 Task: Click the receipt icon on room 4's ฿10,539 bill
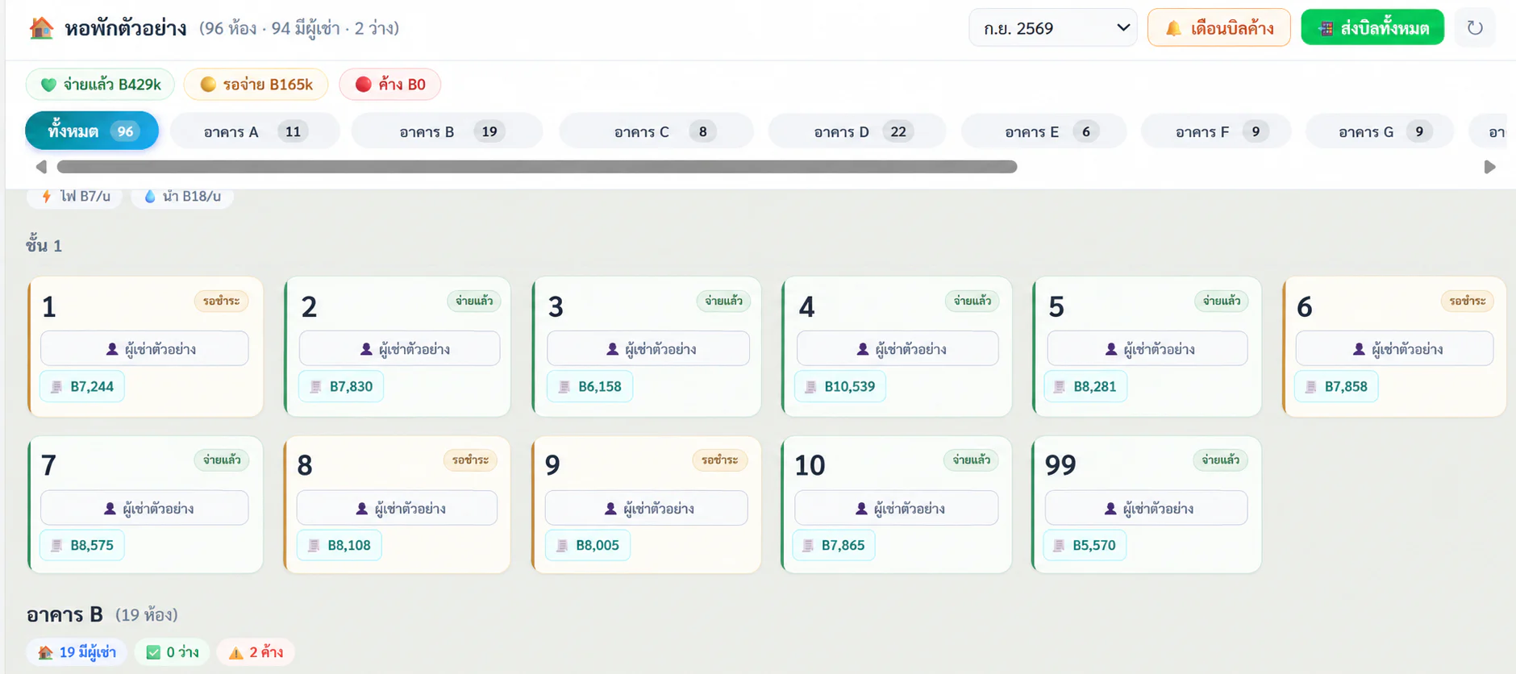pos(810,386)
